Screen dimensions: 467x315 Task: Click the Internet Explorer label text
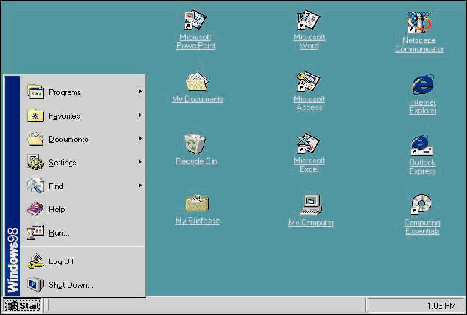[x=423, y=106]
